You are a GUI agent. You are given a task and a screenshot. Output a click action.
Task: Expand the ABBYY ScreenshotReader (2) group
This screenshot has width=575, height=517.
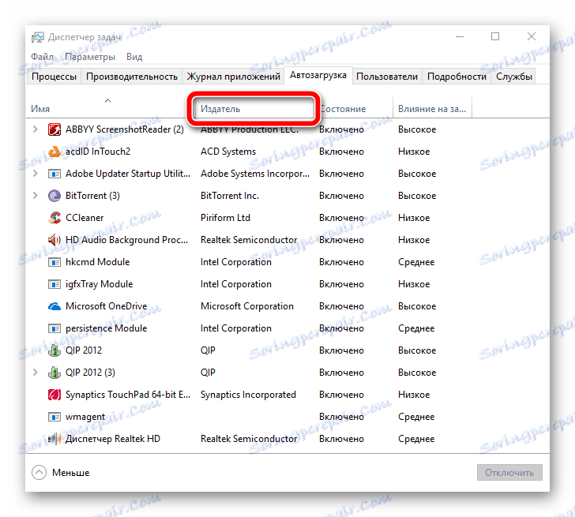pyautogui.click(x=36, y=129)
